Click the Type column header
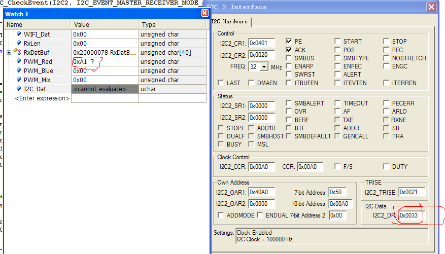445x254 pixels. click(173, 25)
